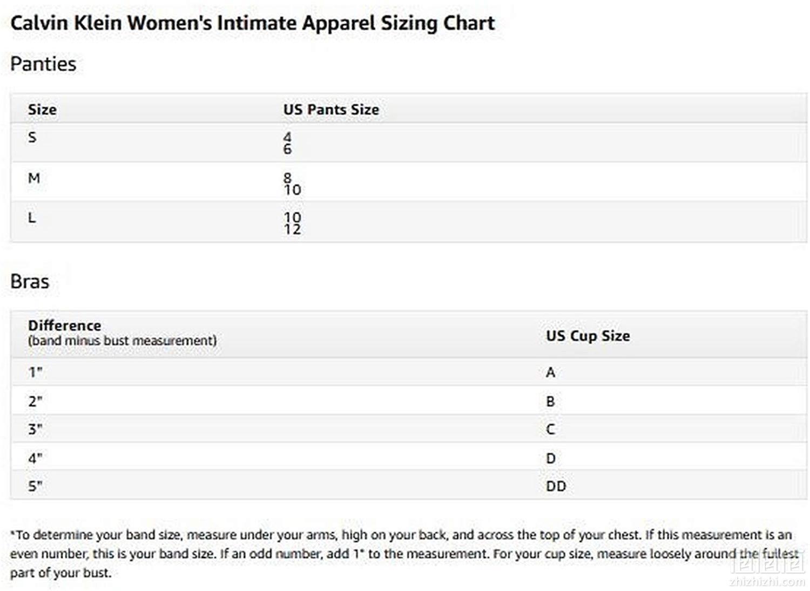Click cup size D cell
Viewport: 810px width, 591px height.
click(550, 458)
